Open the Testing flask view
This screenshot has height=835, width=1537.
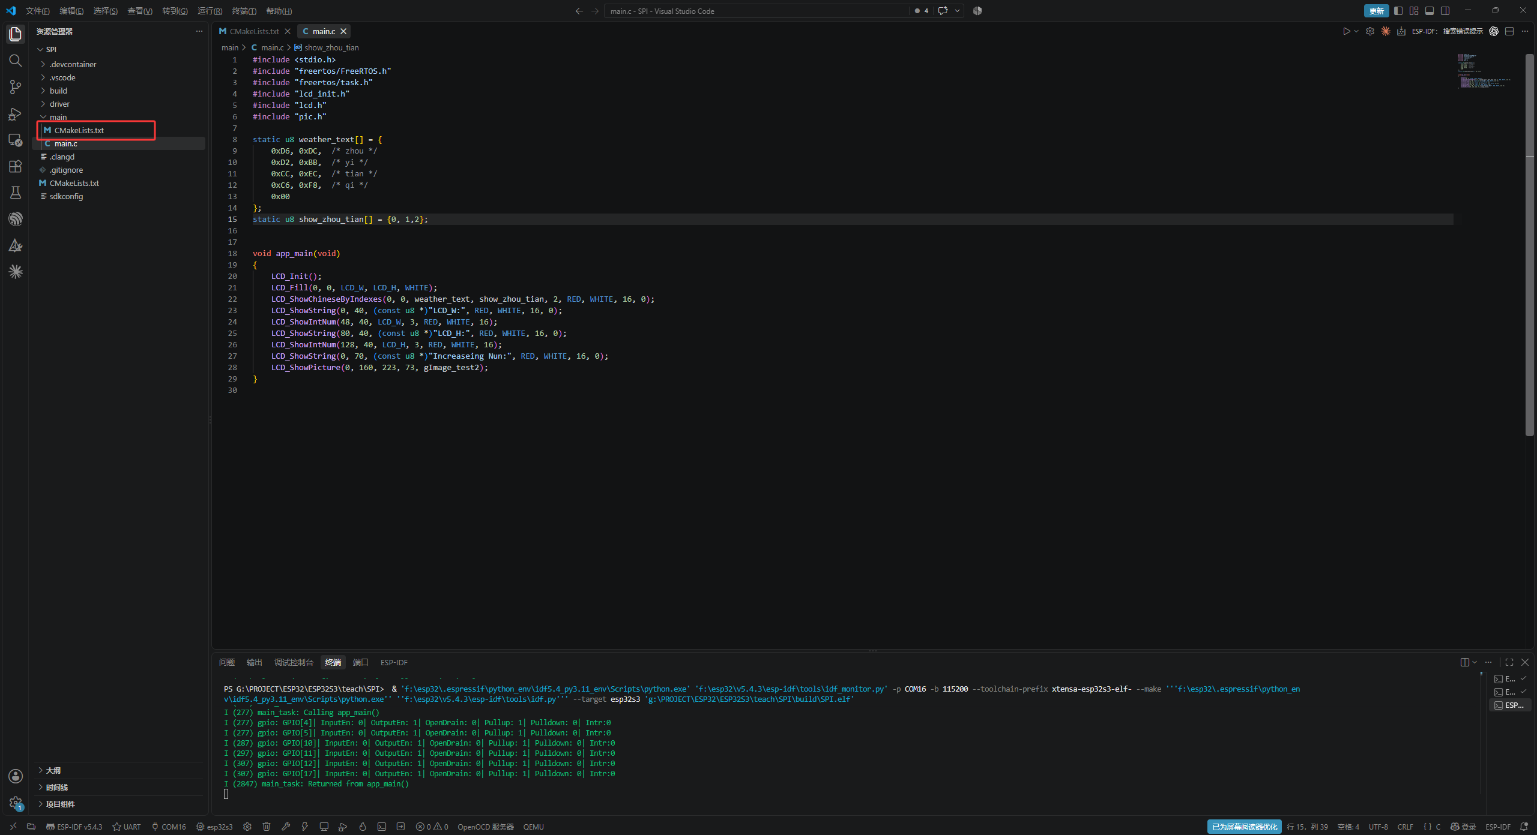click(16, 193)
